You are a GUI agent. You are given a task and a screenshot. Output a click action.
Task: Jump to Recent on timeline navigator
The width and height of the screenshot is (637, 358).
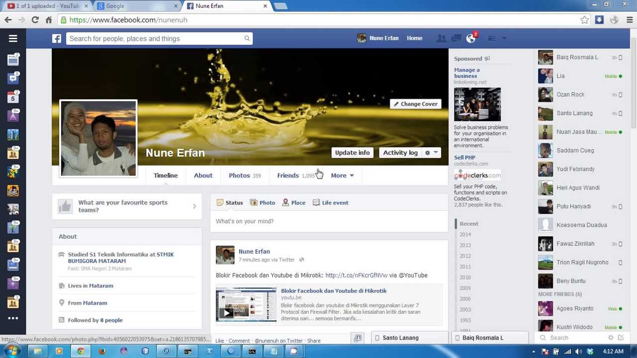click(x=469, y=224)
